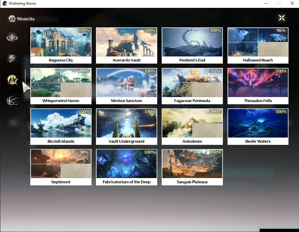Close the panel with the four-point star icon
The image size is (299, 232).
tap(281, 18)
